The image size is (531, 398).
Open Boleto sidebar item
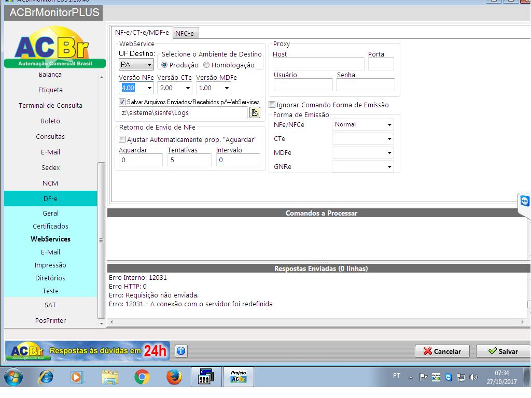coord(50,121)
